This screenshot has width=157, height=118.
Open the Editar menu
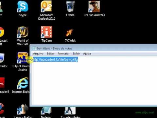[50, 54]
